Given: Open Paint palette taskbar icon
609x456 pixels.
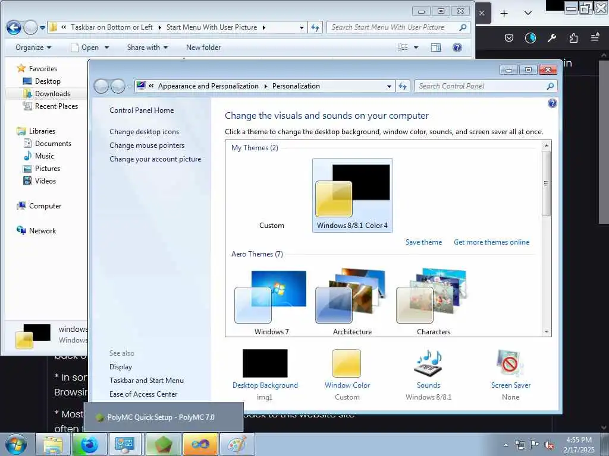Looking at the screenshot, I should [x=237, y=444].
